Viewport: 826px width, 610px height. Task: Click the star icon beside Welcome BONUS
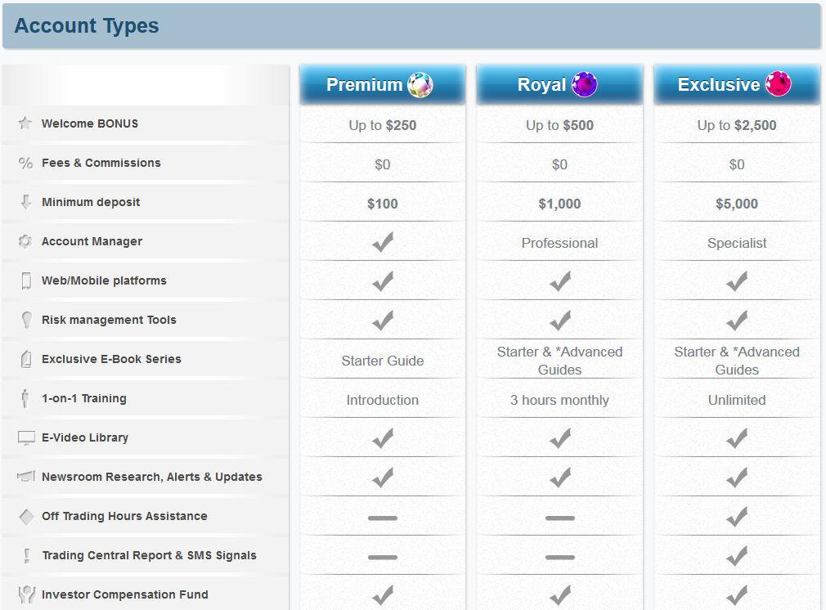coord(25,123)
